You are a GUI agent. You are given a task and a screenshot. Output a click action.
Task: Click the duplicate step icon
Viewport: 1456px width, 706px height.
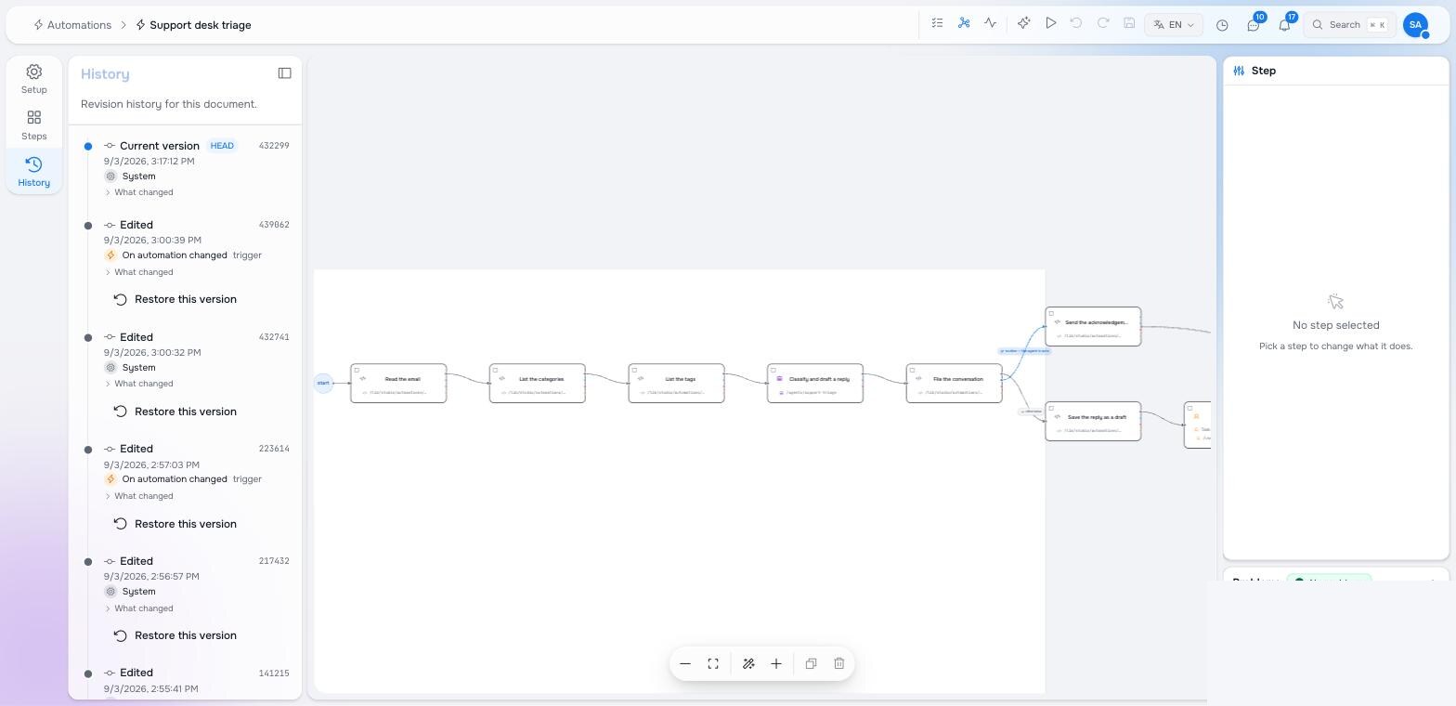click(811, 663)
